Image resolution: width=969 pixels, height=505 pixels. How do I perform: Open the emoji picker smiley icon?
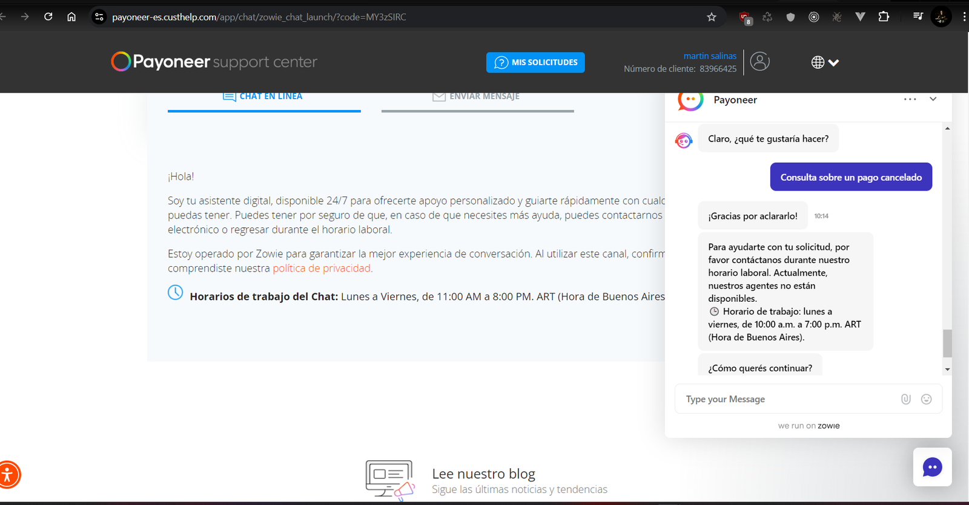(x=927, y=399)
